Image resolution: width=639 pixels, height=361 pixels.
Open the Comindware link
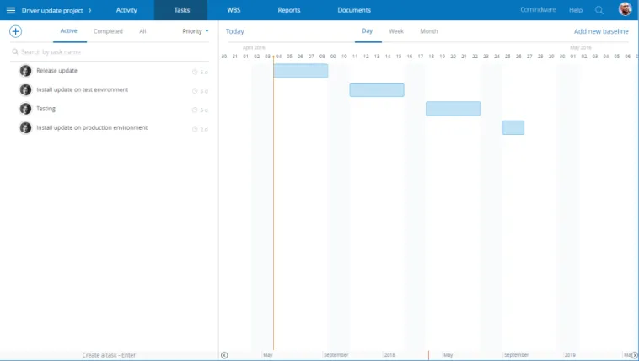pyautogui.click(x=538, y=10)
